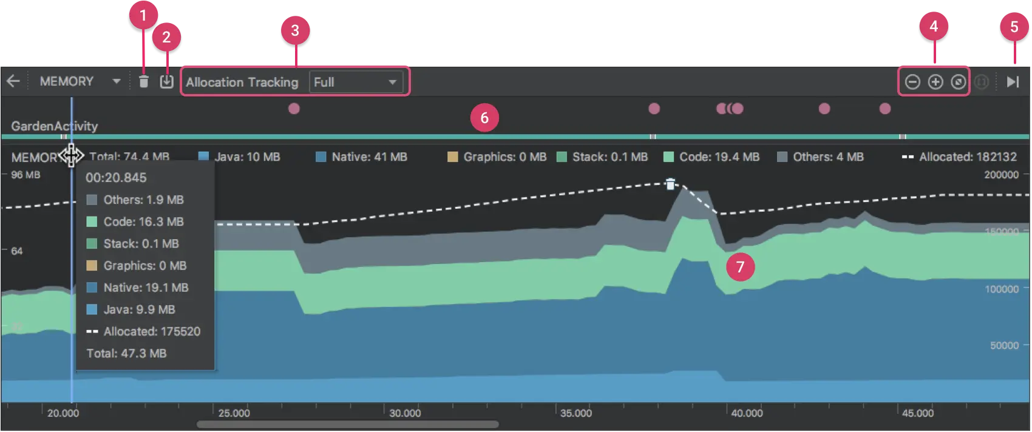The width and height of the screenshot is (1032, 432).
Task: Click the Allocated: 182132 legend entry
Action: click(x=959, y=157)
